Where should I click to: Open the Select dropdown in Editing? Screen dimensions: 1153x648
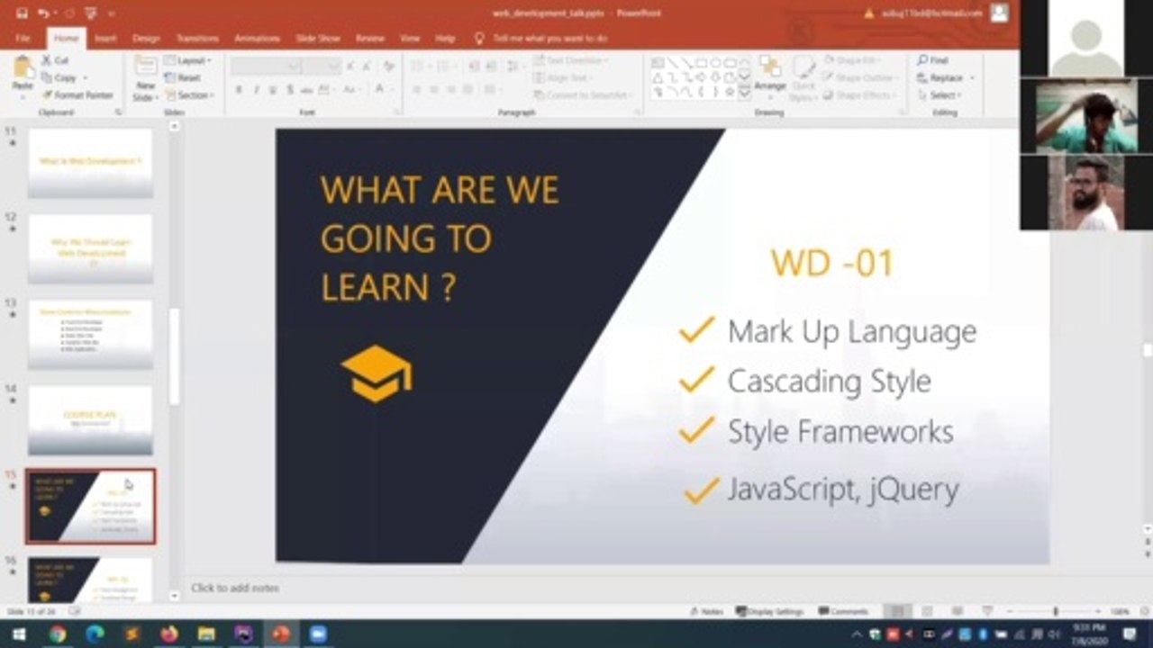(x=940, y=94)
